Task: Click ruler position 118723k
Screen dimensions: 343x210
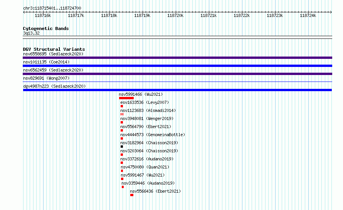Action: tap(275, 15)
